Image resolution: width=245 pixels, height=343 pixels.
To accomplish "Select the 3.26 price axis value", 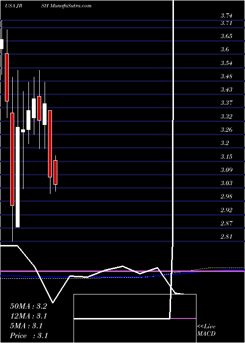I will point(226,130).
